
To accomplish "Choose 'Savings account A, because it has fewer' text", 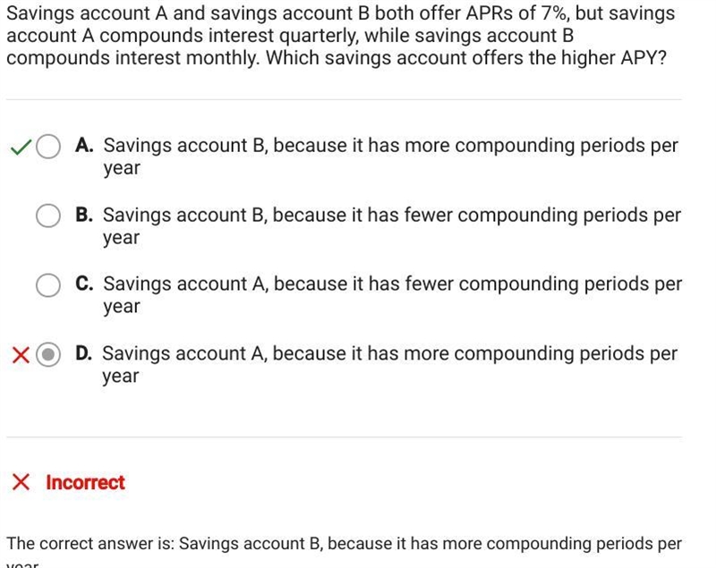I will 278,284.
